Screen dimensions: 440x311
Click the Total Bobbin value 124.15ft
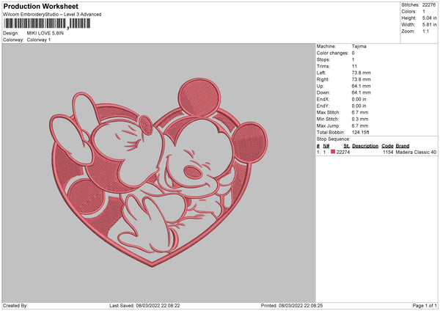pyautogui.click(x=361, y=133)
